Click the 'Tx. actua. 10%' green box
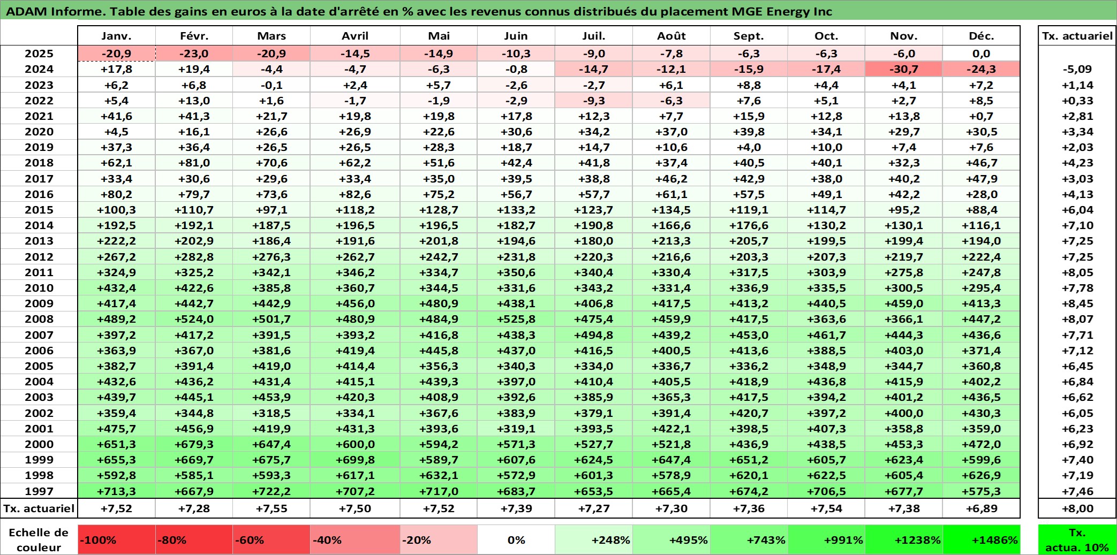Viewport: 1117px width, 555px height. [1077, 539]
